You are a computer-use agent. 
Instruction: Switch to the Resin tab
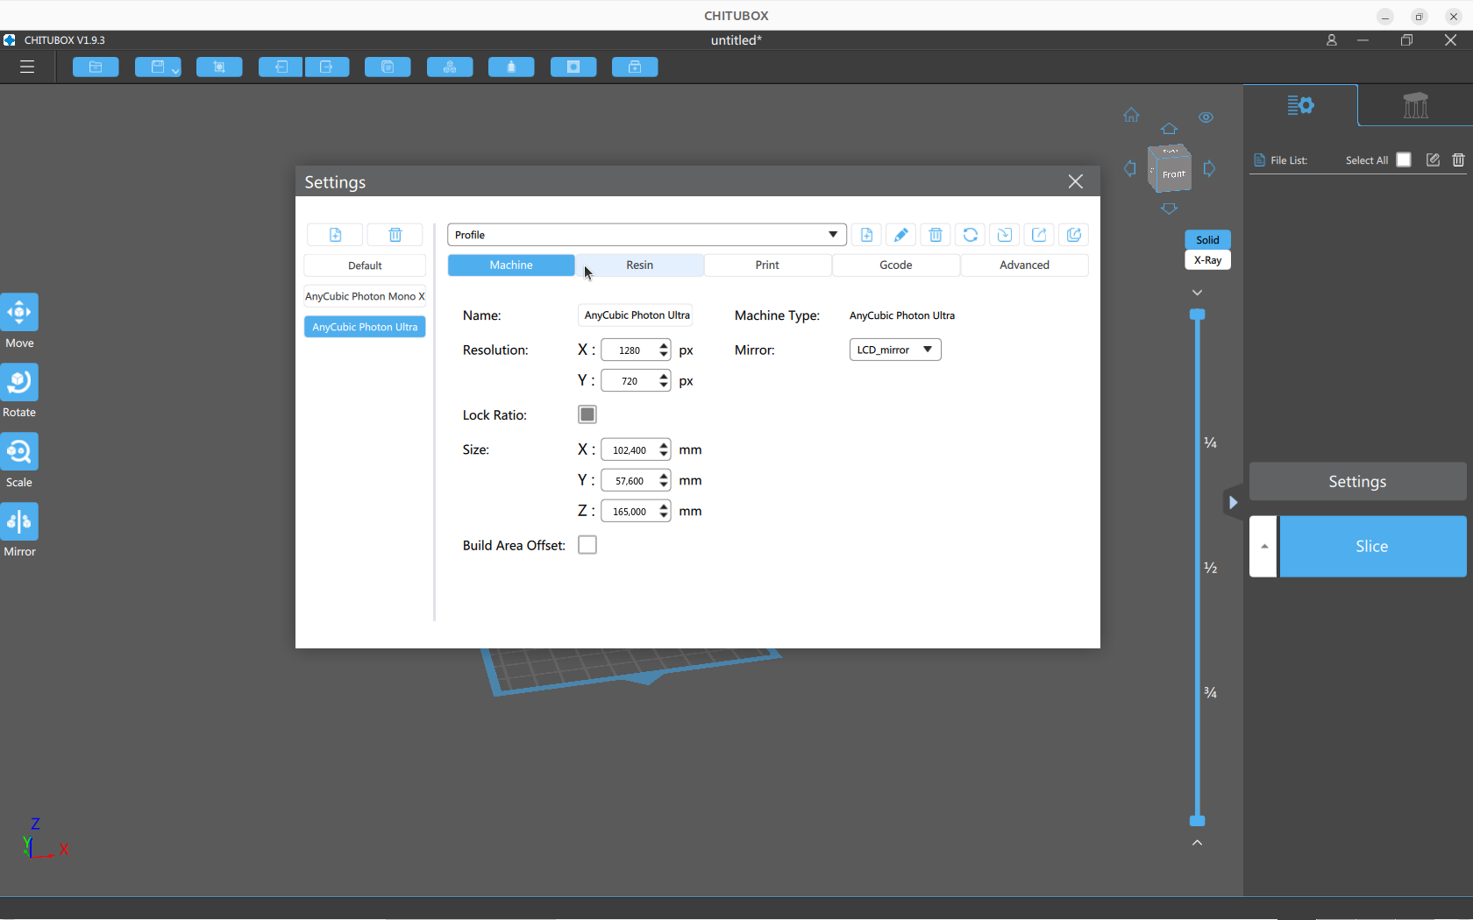[639, 265]
